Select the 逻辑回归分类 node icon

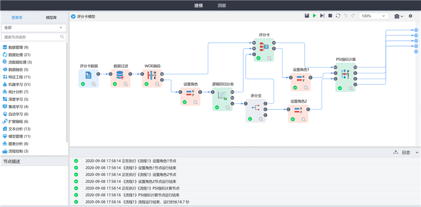pyautogui.click(x=223, y=96)
